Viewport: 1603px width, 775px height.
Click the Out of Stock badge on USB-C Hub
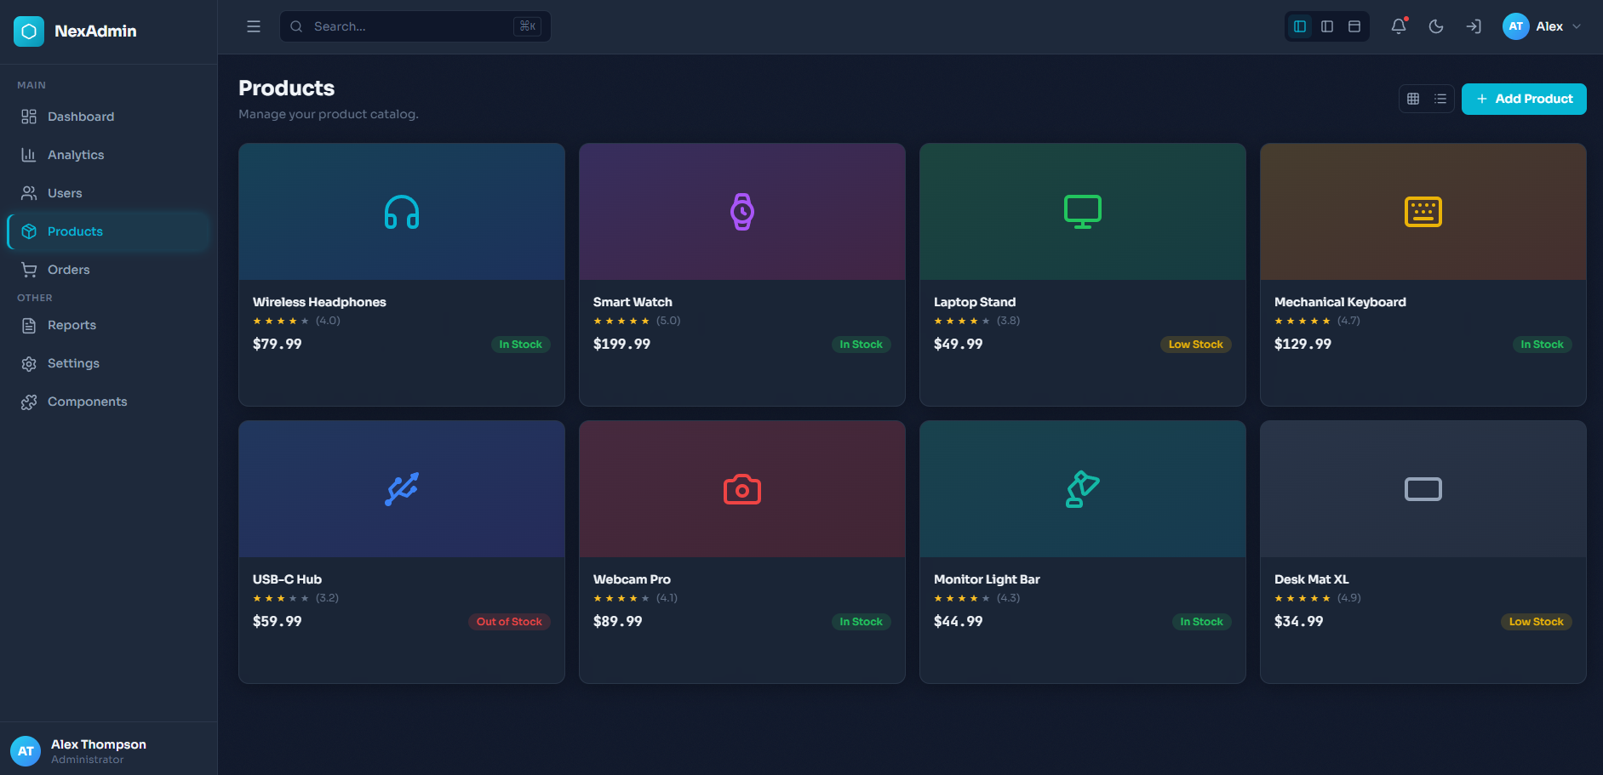[509, 622]
